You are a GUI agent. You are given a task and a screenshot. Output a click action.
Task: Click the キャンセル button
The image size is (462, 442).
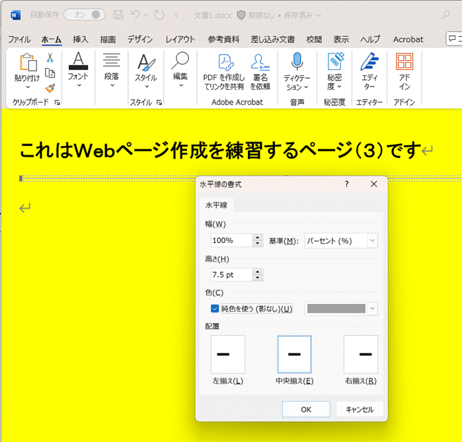click(360, 410)
